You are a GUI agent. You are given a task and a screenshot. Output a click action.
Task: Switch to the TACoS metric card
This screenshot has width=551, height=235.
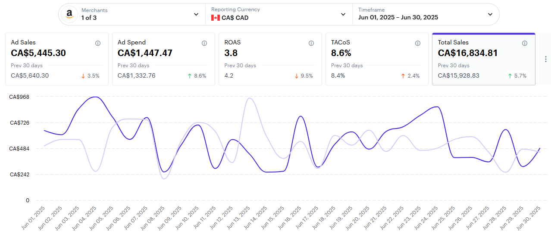coord(377,59)
